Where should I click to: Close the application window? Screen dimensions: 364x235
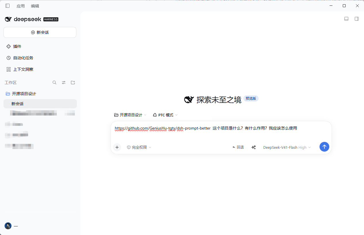(357, 6)
